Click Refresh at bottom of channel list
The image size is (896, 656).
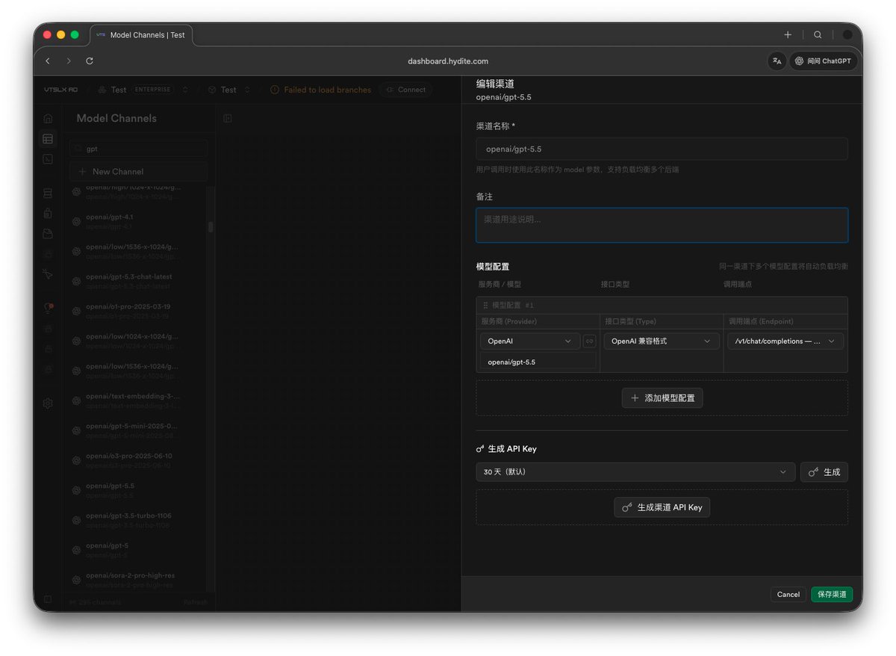(x=196, y=602)
